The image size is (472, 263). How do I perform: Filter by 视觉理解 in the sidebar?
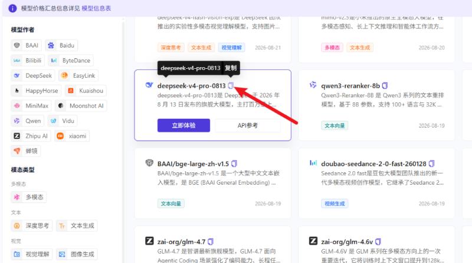32,254
